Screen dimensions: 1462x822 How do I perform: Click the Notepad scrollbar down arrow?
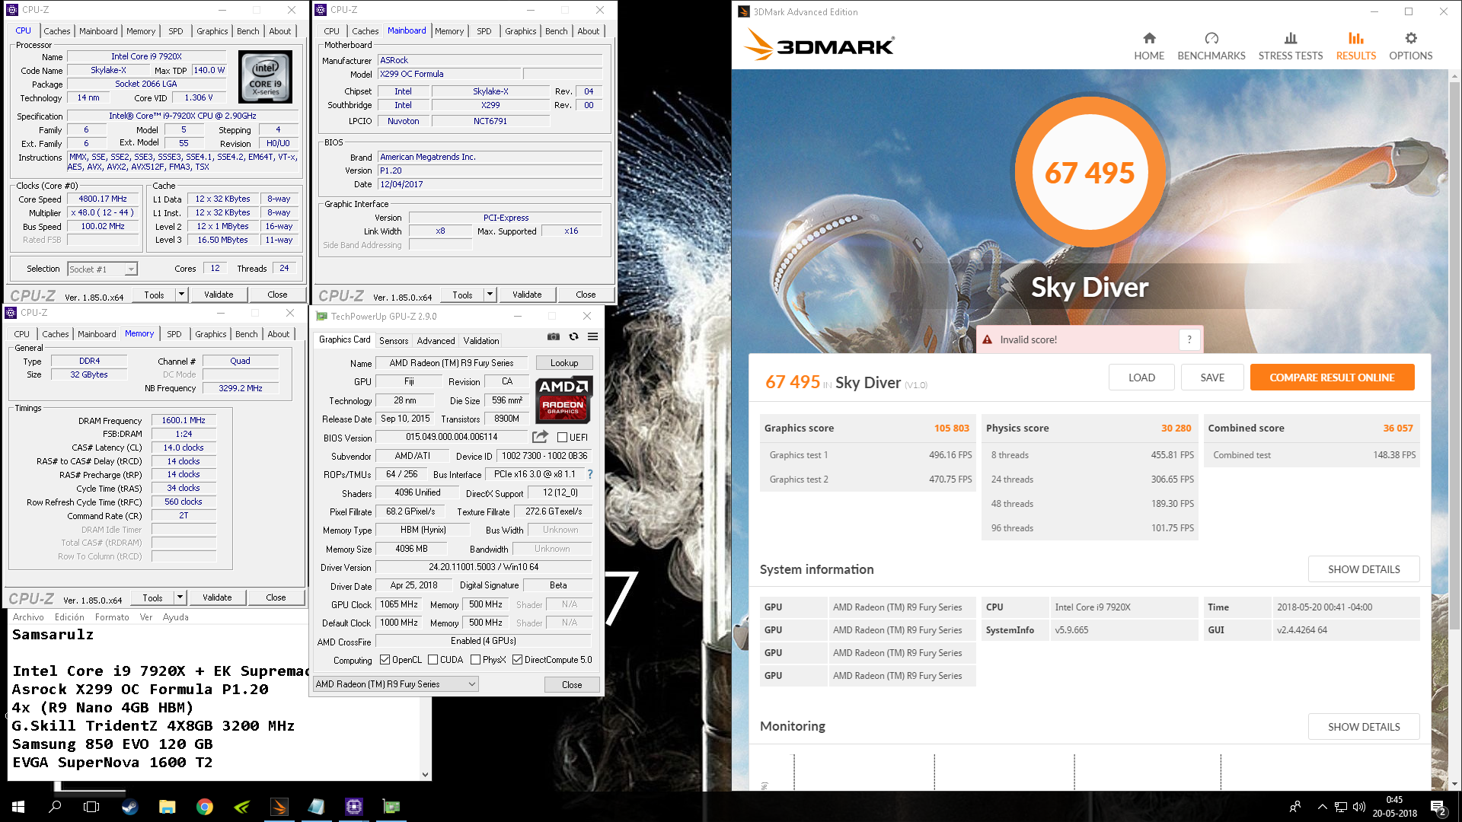425,774
